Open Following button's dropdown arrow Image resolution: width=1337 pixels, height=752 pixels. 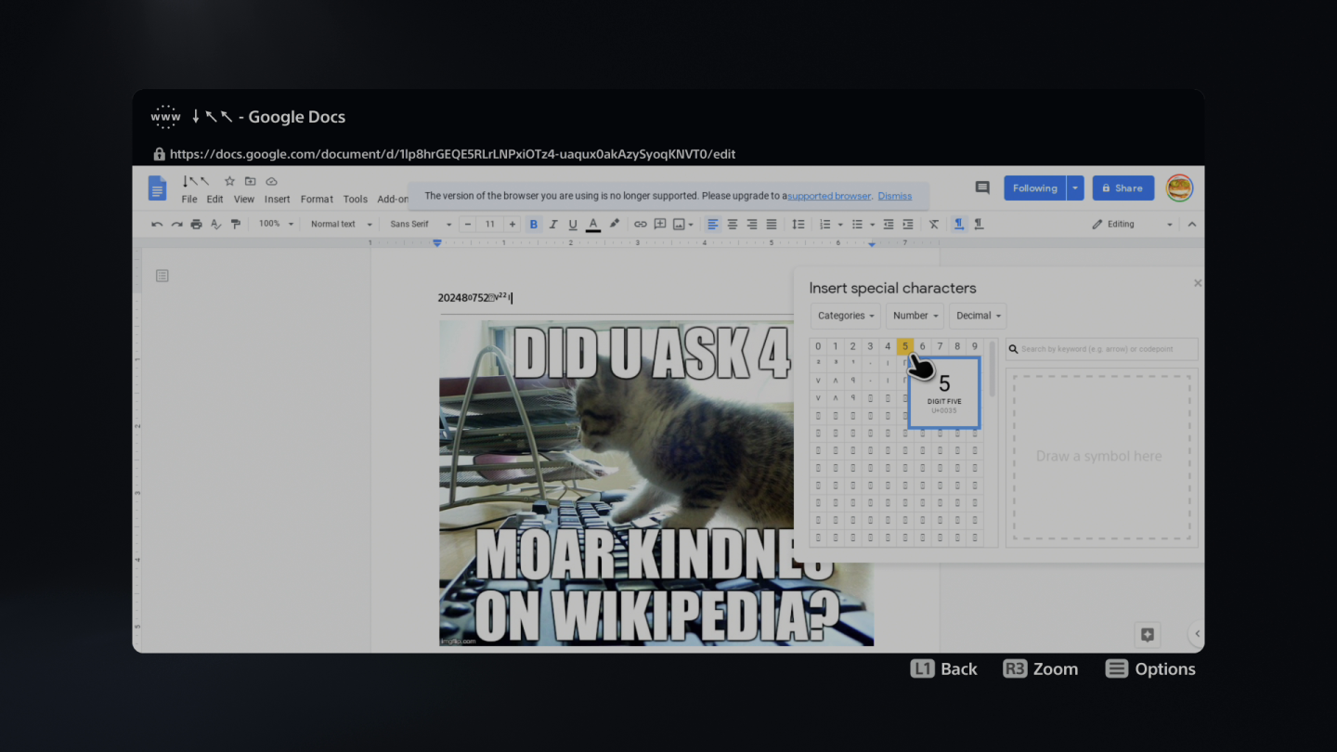click(1075, 188)
